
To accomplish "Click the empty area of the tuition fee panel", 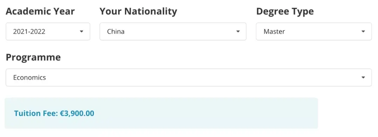I will point(205,113).
